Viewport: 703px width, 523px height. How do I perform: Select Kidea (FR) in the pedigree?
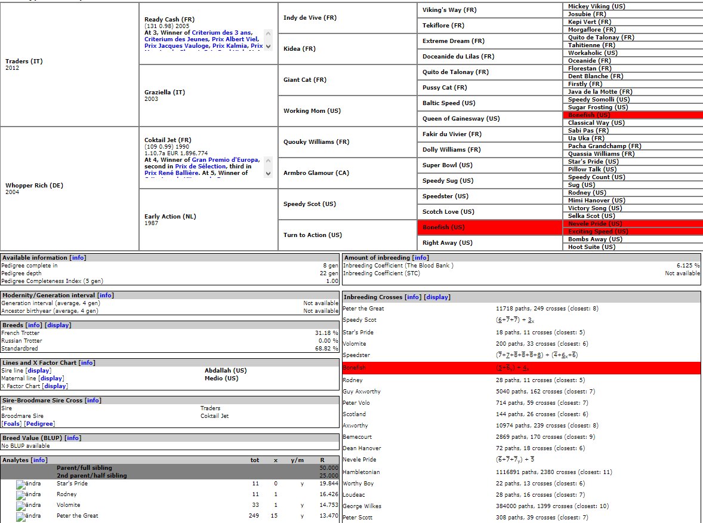(x=300, y=48)
